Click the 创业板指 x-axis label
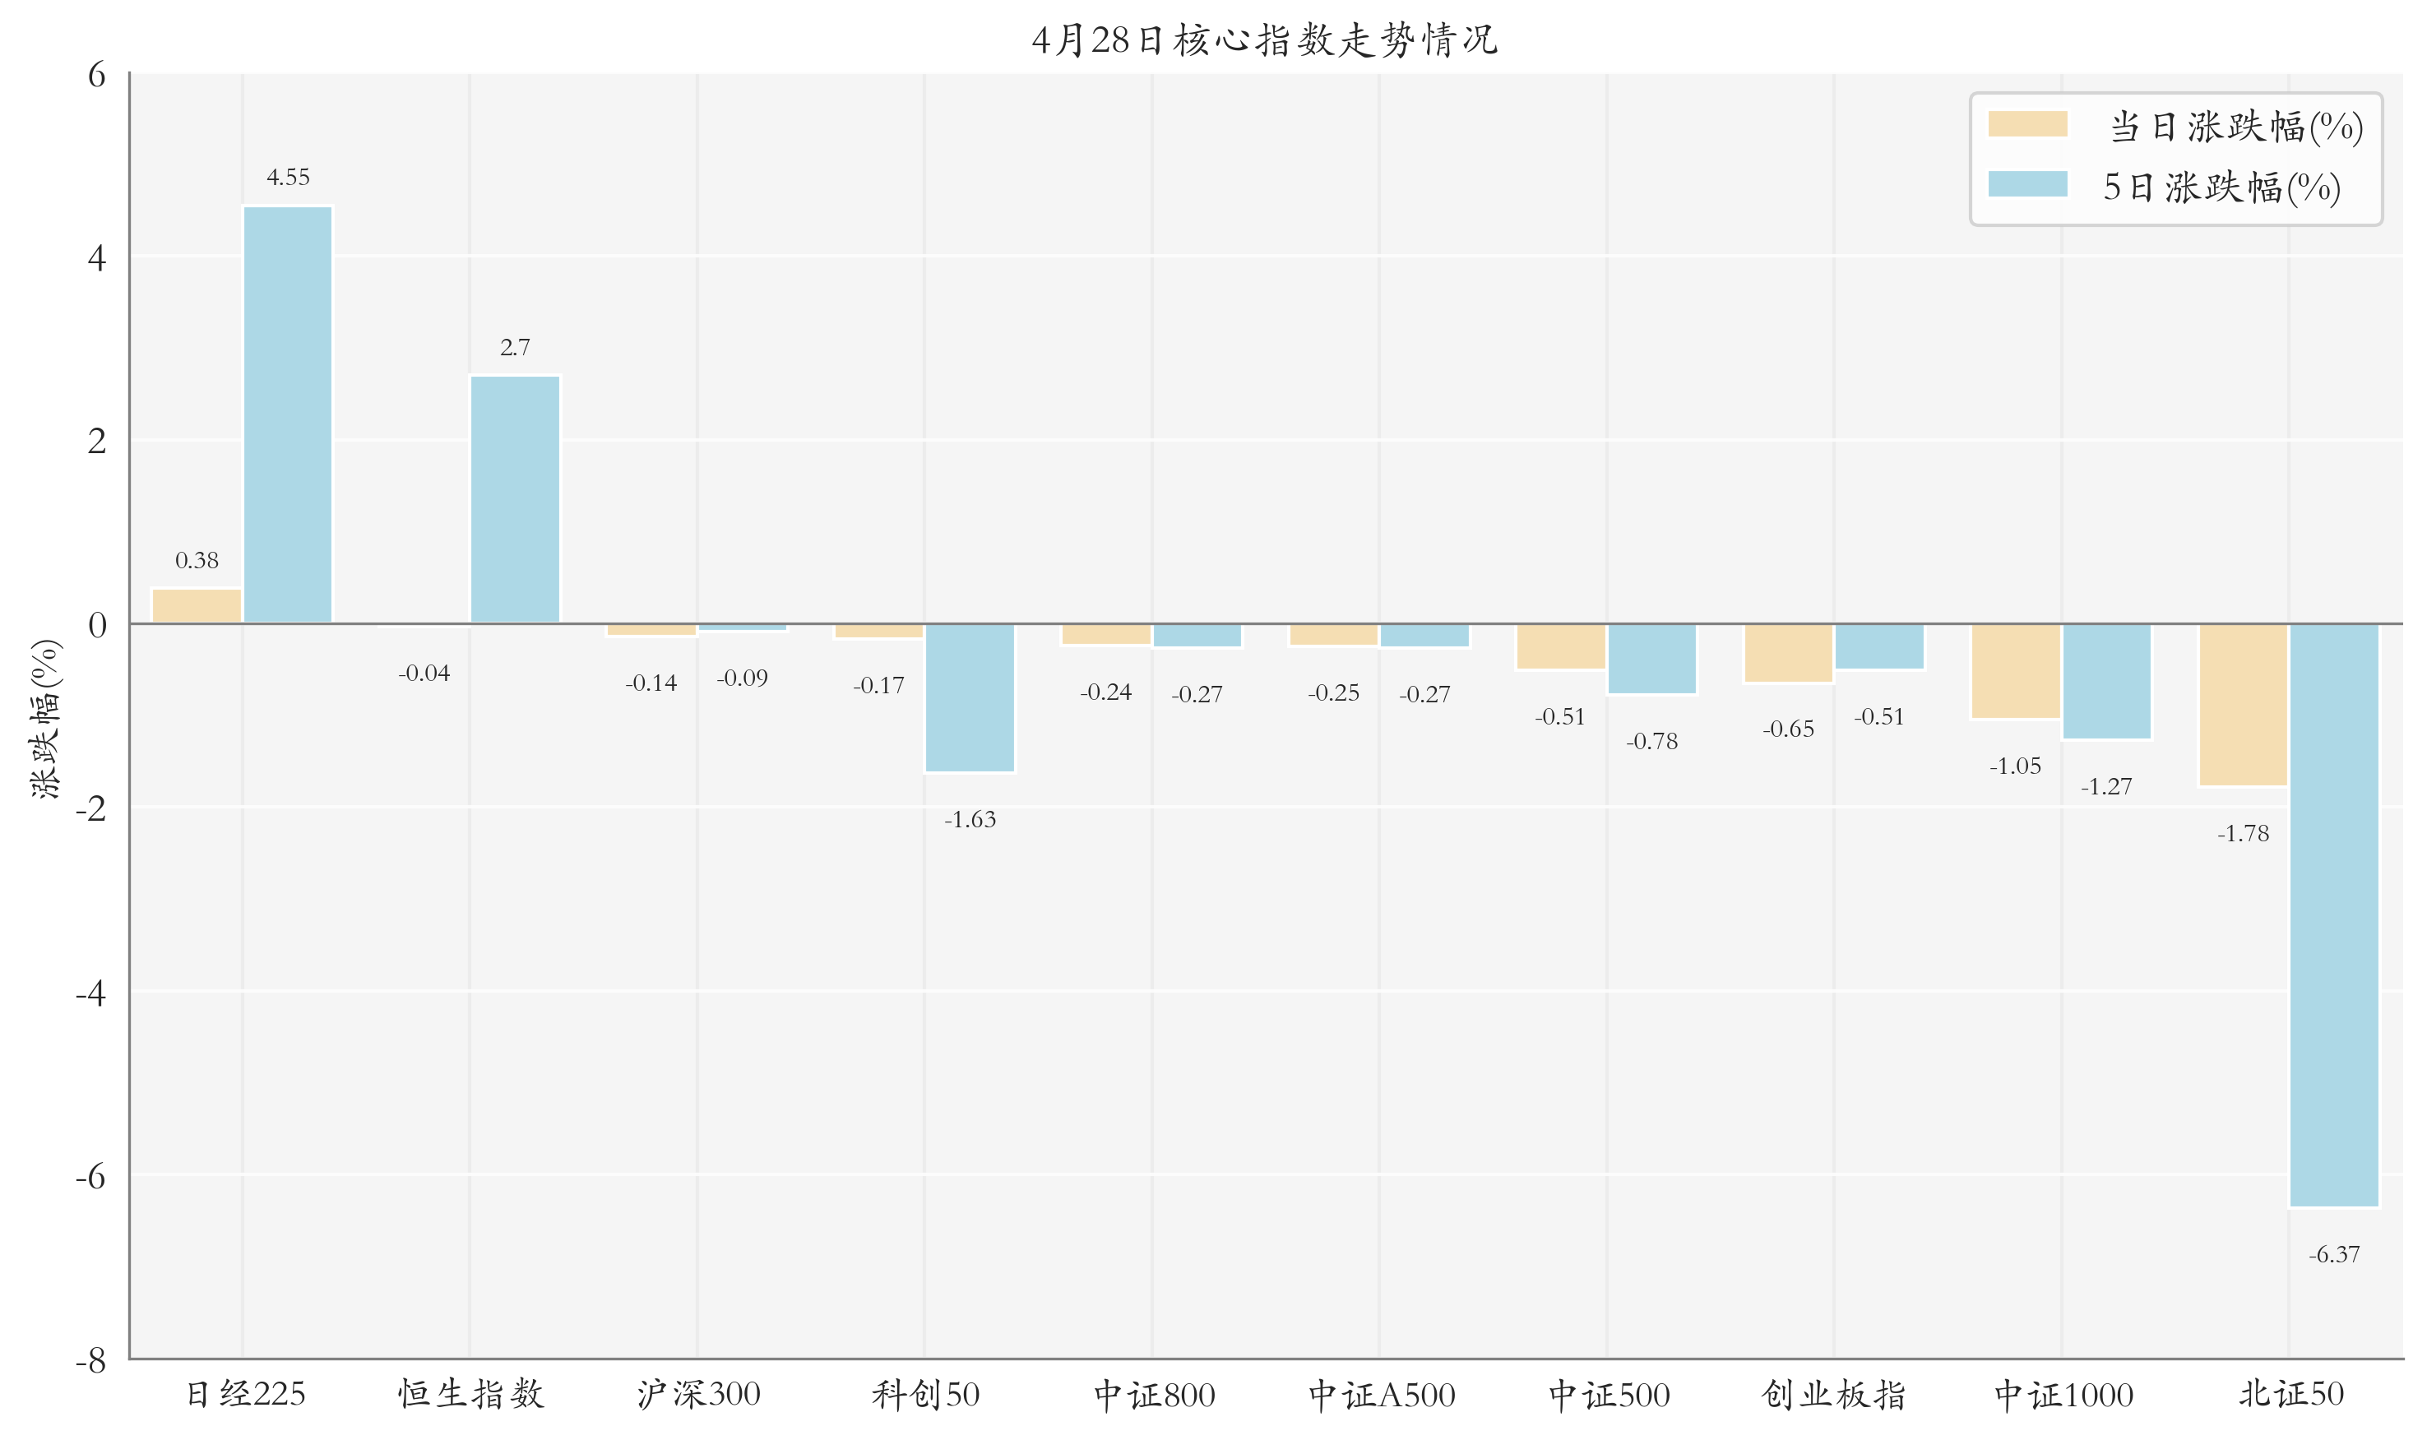 click(1833, 1396)
